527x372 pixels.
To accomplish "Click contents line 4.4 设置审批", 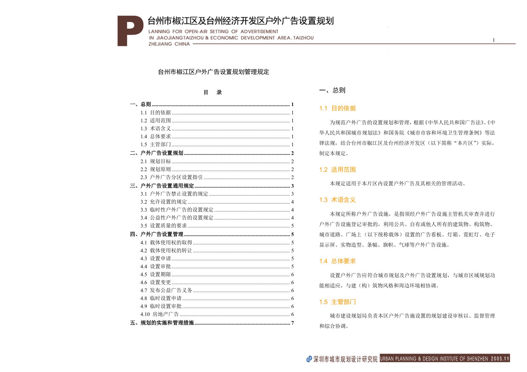I will click(x=217, y=267).
